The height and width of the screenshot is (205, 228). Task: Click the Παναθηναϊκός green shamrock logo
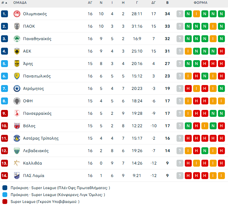click(x=17, y=39)
